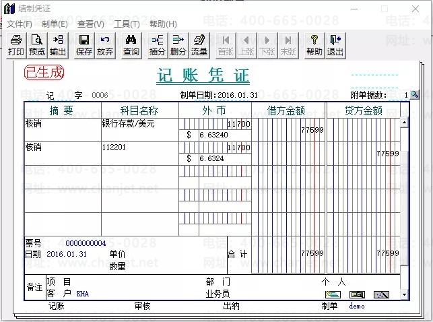Click the 贷方金额 column header
Screen dimensions: 433x322
coord(364,110)
